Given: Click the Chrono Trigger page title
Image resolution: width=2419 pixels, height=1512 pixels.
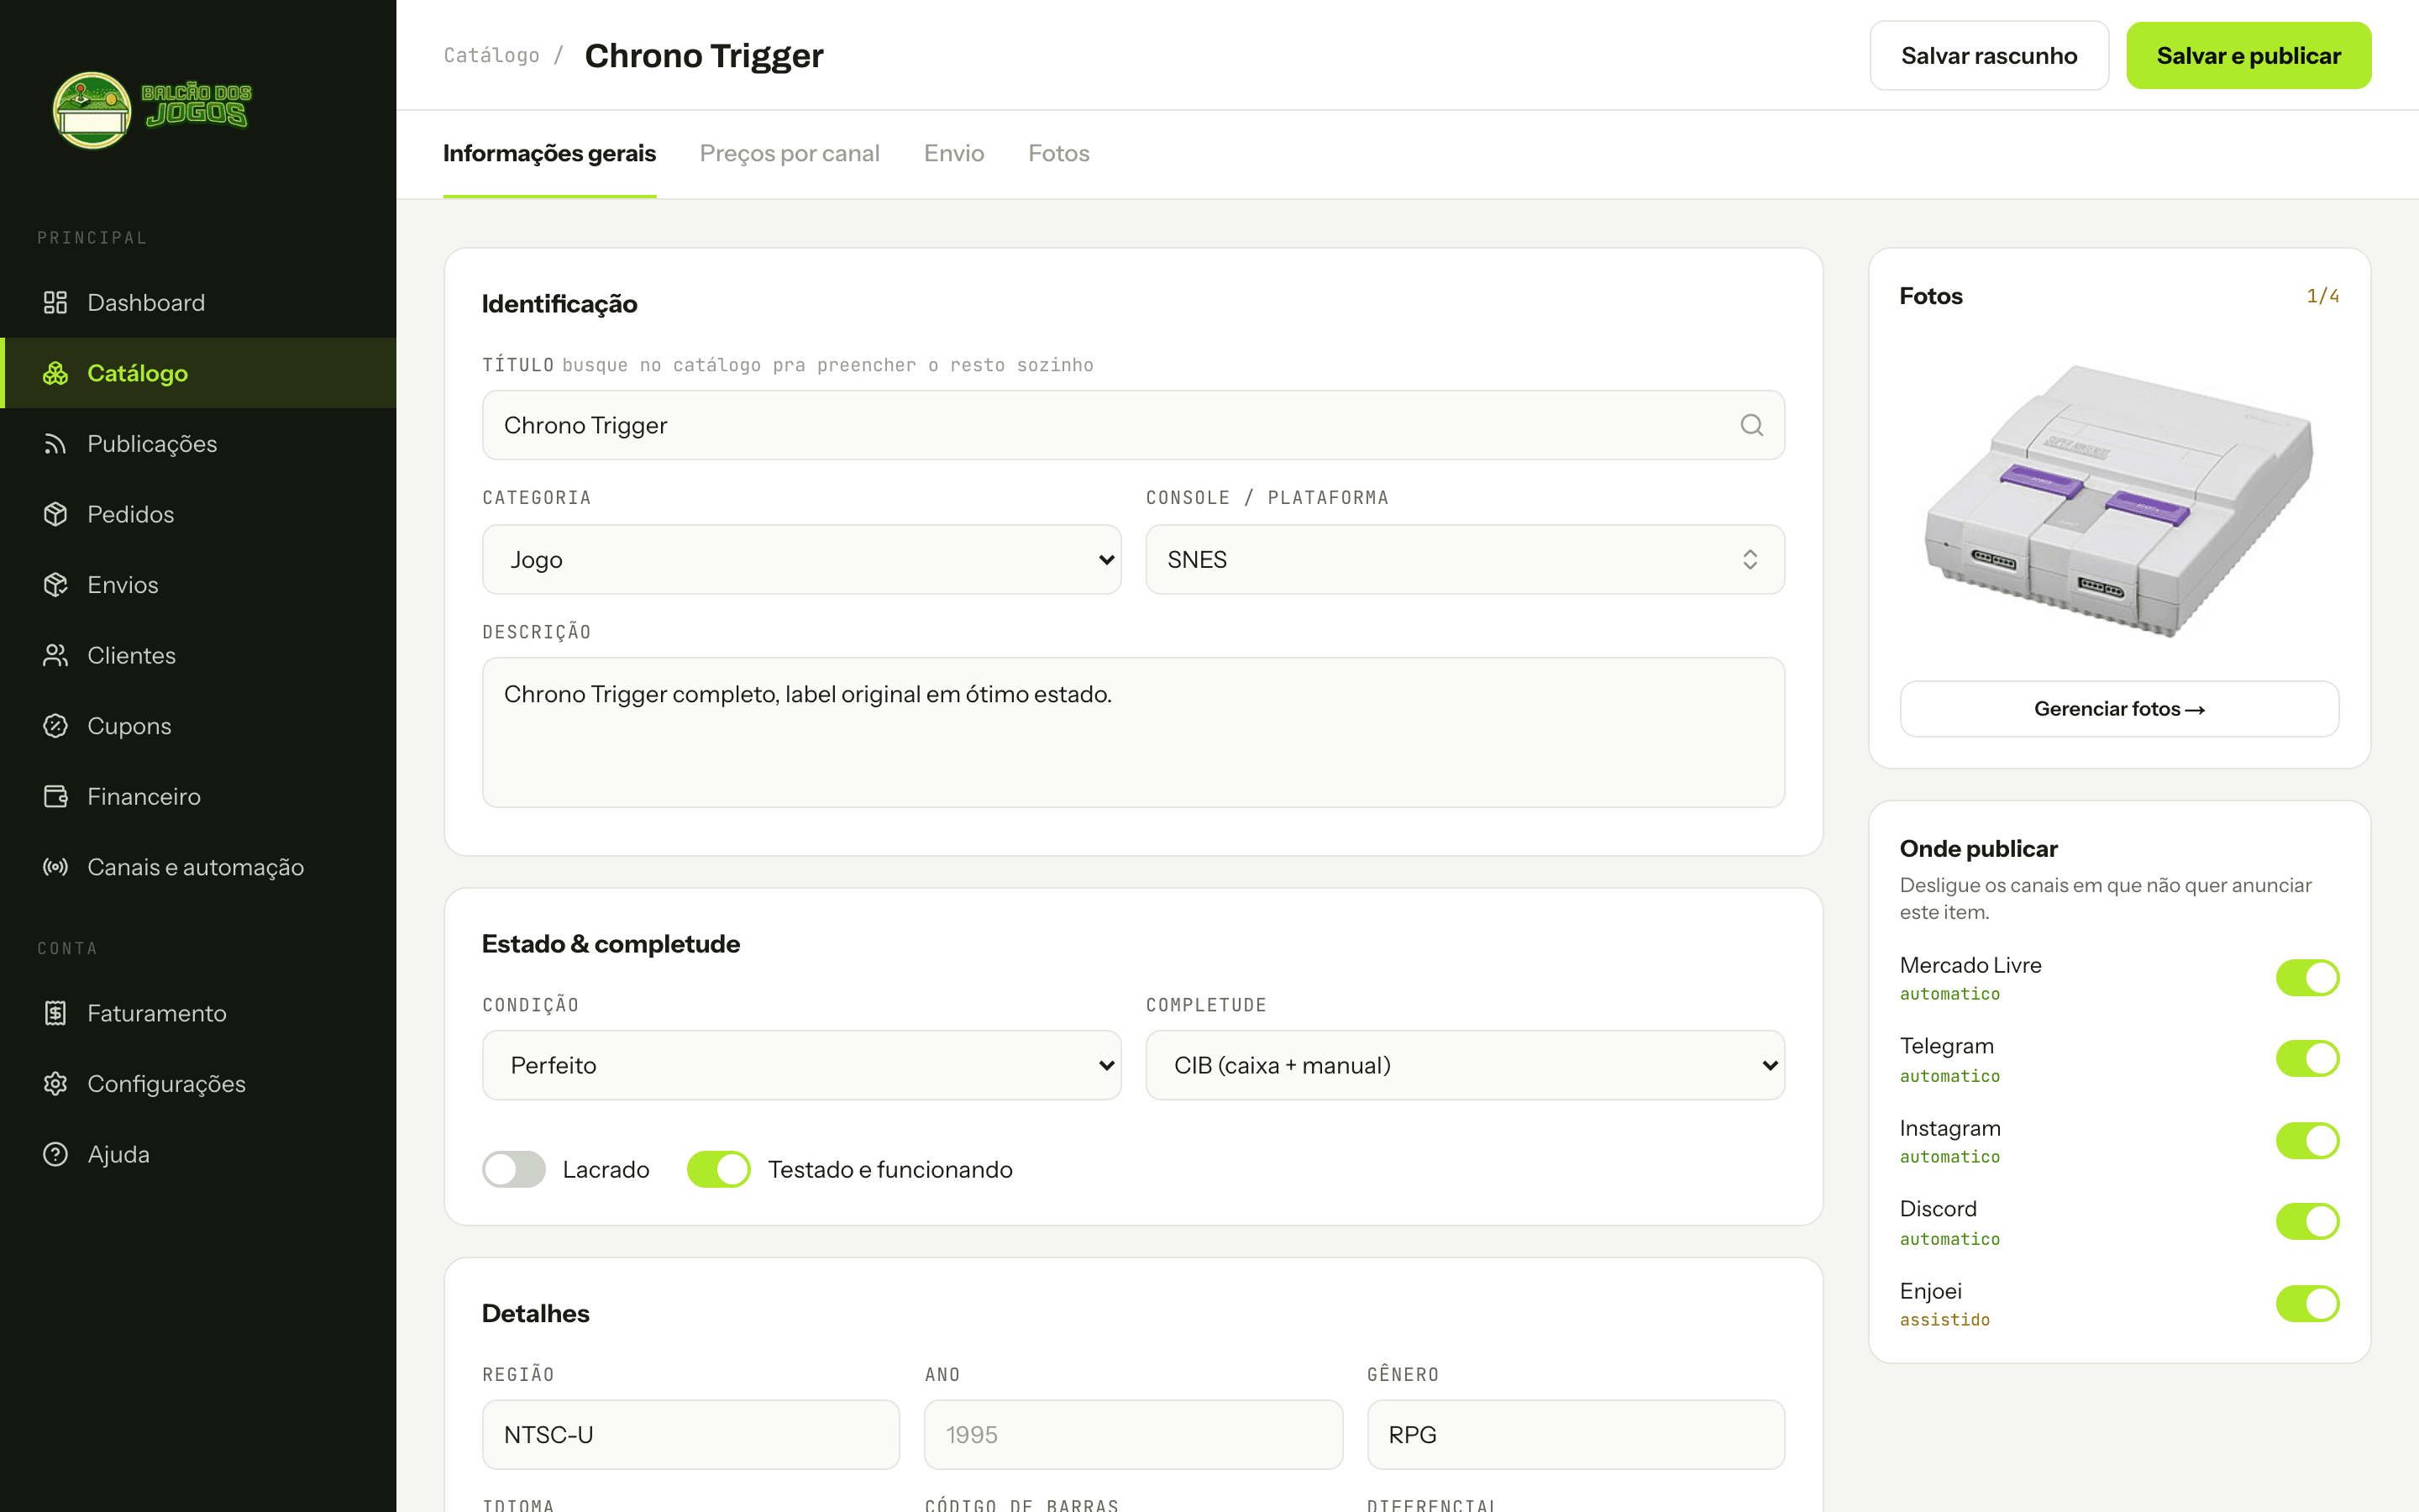Looking at the screenshot, I should [704, 56].
